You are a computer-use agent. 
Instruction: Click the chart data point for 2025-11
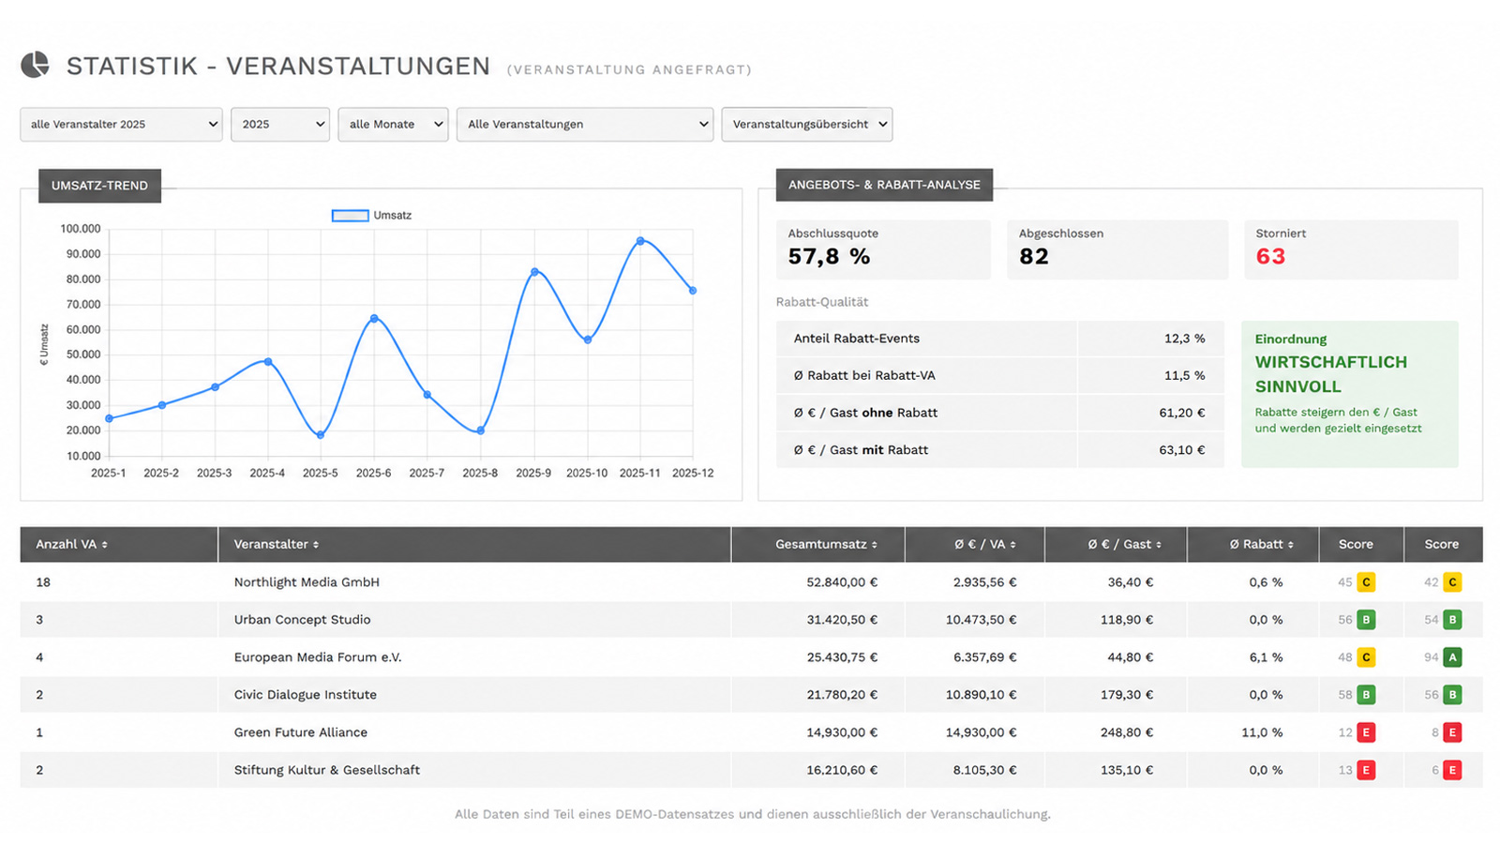point(640,241)
